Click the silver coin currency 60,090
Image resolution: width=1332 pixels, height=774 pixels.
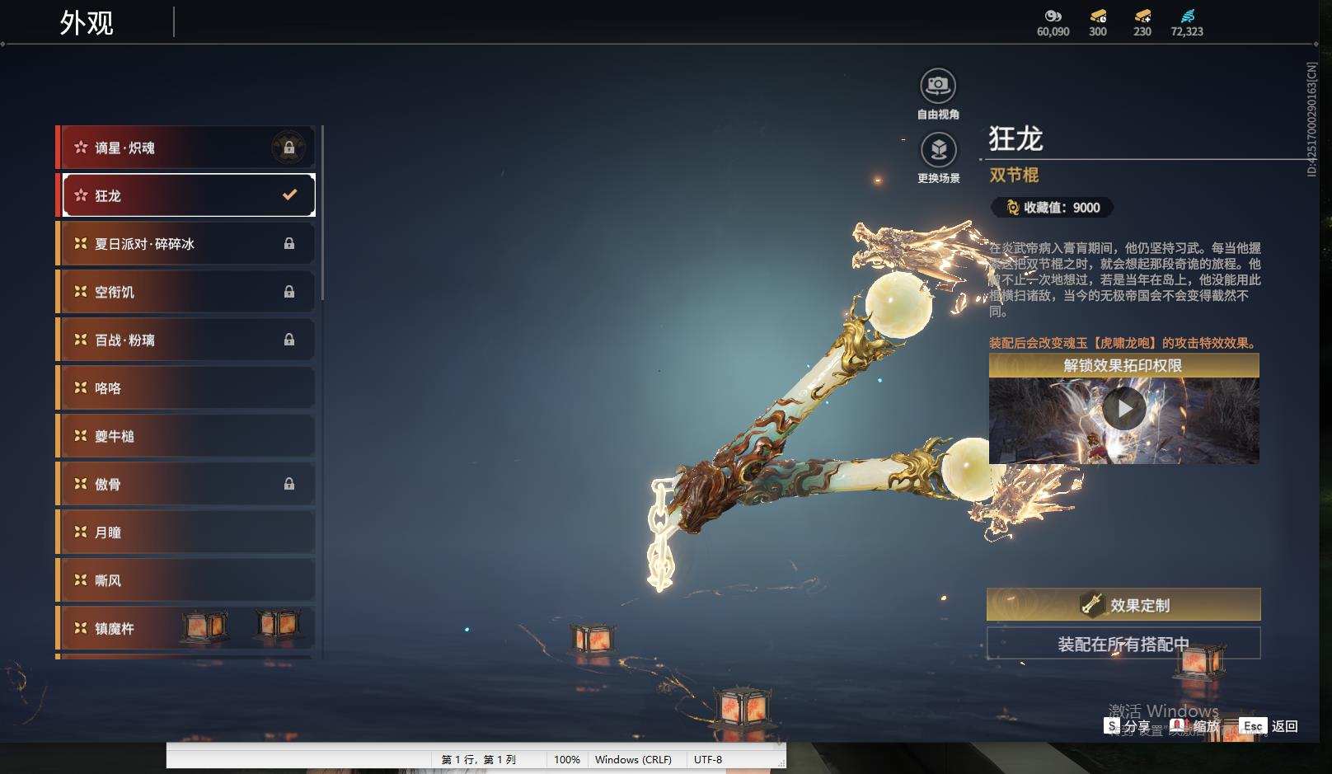coord(1053,23)
